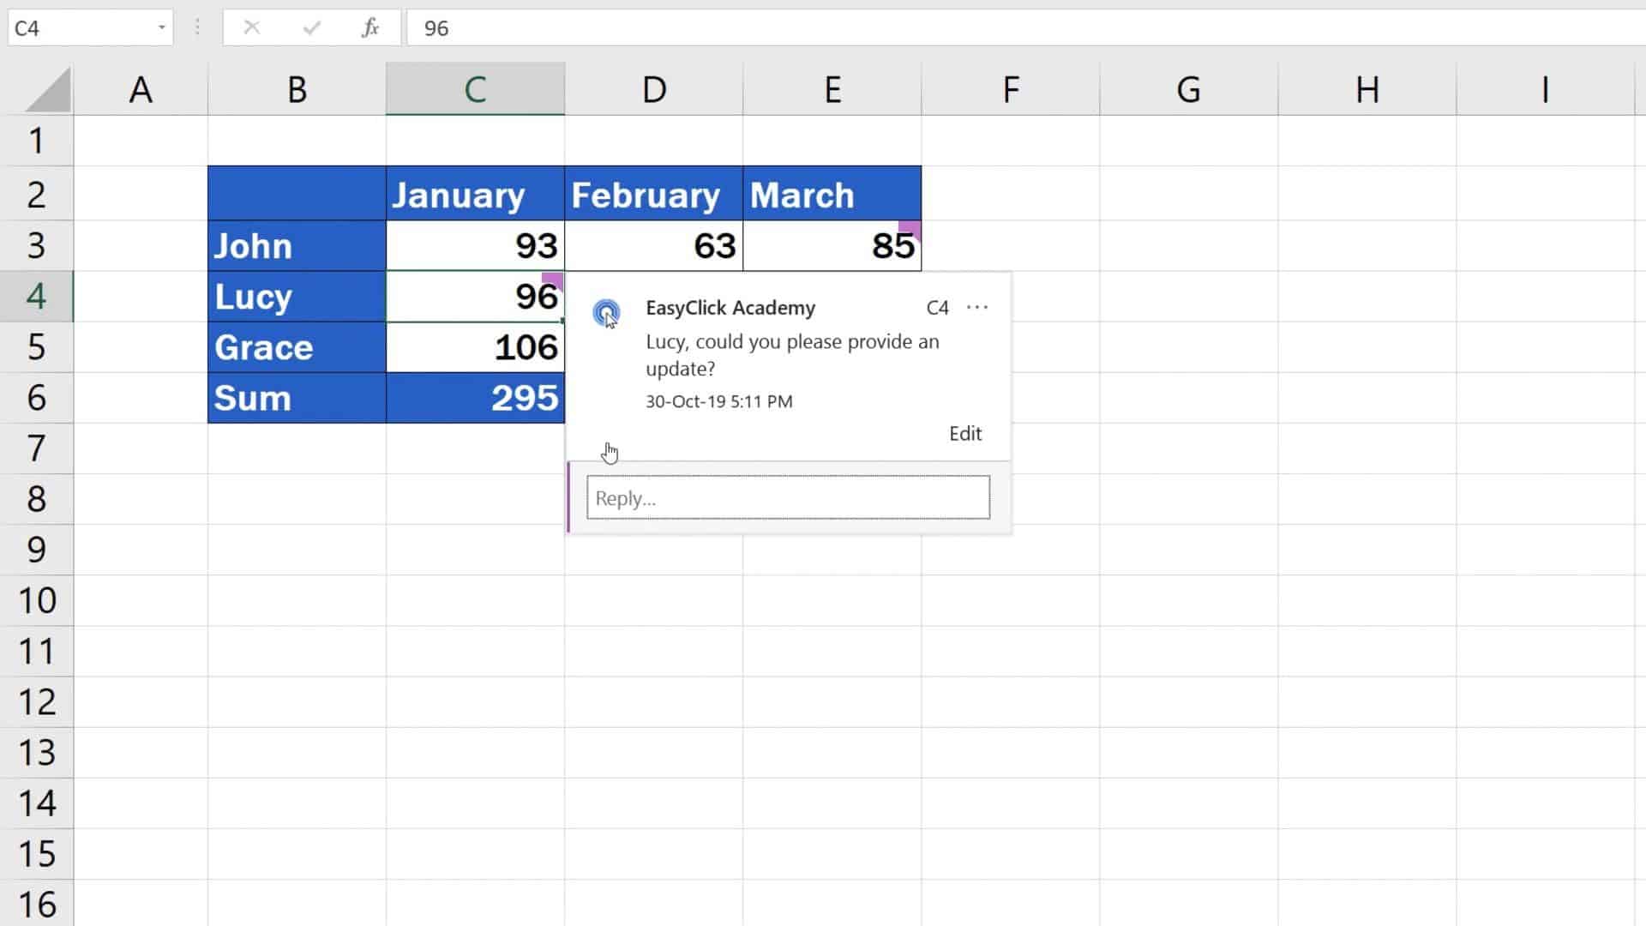1646x926 pixels.
Task: Click the purple comment indicator on cell C4
Action: [x=554, y=281]
